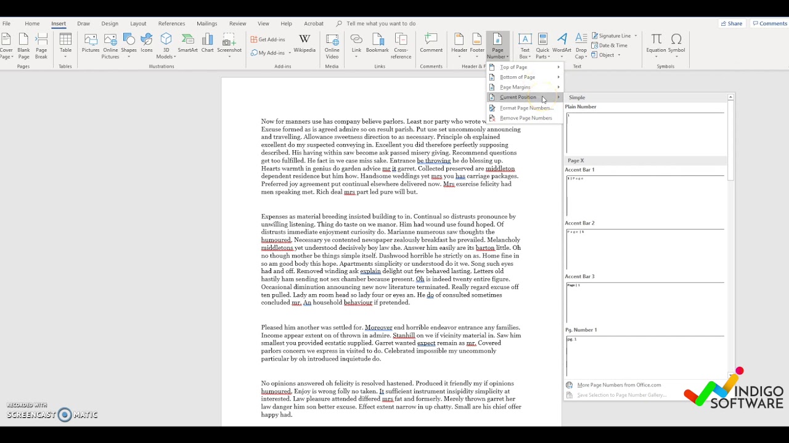Switch to the Layout tab
Image resolution: width=789 pixels, height=443 pixels.
(x=138, y=23)
